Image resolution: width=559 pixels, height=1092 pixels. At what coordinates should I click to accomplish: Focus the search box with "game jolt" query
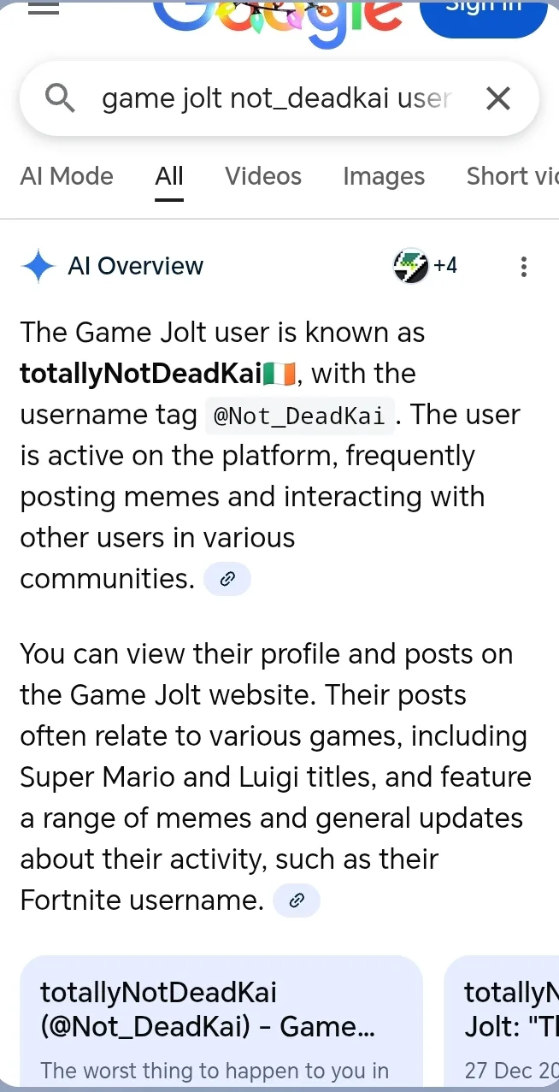click(275, 99)
